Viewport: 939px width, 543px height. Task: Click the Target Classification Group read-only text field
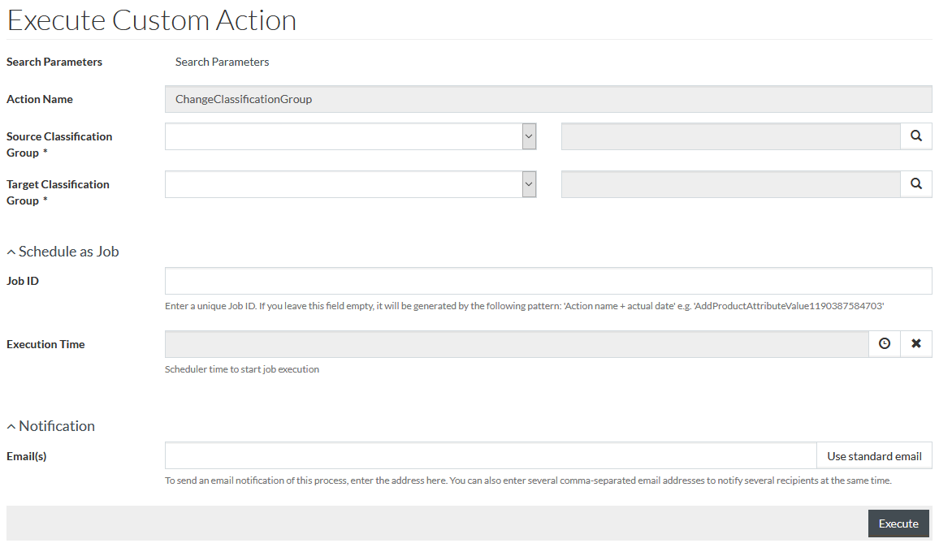point(731,183)
